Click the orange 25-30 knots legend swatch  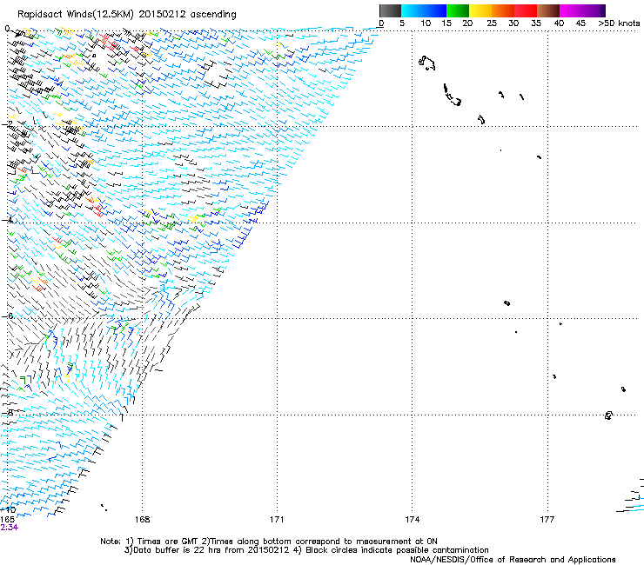(503, 10)
